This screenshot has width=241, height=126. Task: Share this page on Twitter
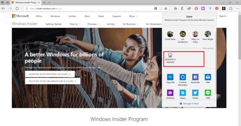click(195, 93)
